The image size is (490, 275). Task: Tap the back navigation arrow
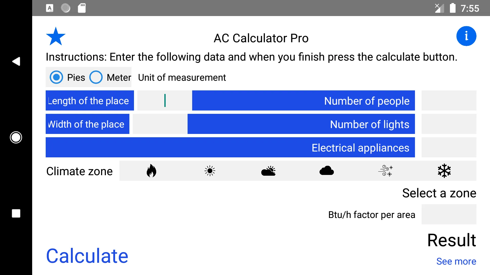click(x=16, y=61)
